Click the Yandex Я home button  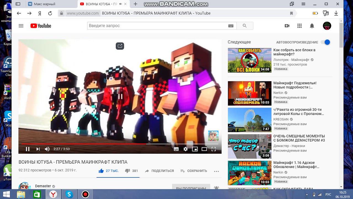(x=40, y=13)
